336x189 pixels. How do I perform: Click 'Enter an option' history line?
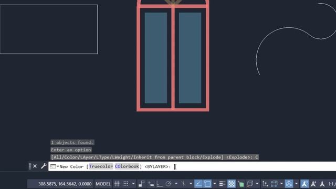coord(71,150)
